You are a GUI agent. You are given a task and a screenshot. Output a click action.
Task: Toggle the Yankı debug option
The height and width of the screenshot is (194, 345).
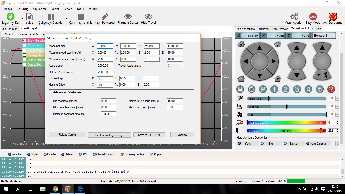pyautogui.click(x=248, y=143)
